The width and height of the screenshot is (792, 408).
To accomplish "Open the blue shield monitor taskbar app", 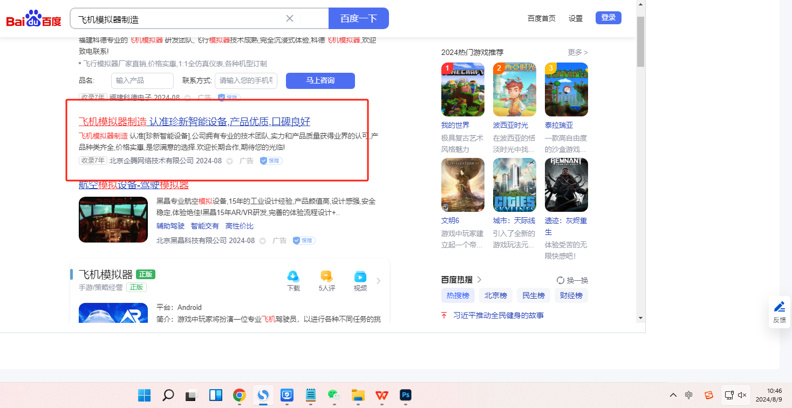I will tap(287, 396).
